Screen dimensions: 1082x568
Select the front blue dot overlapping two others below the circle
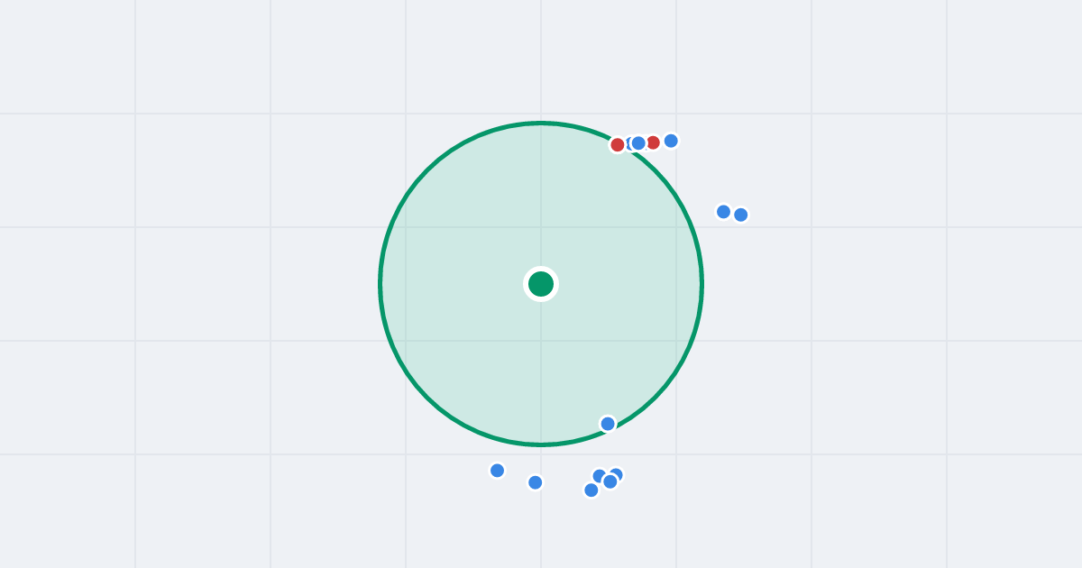[x=610, y=481]
